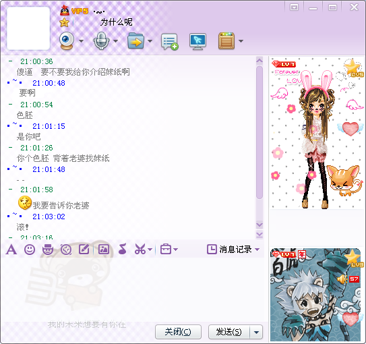Click the chat scrollbar thumb
Screen dimensions: 366x344
[260, 132]
